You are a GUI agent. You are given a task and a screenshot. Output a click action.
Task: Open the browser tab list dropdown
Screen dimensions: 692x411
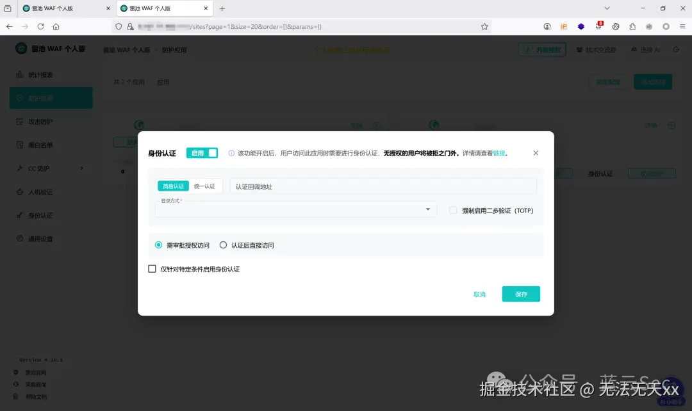tap(607, 8)
